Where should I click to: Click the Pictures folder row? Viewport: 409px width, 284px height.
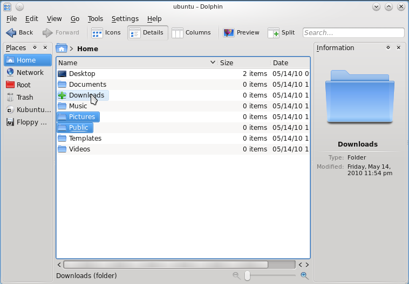coord(78,117)
